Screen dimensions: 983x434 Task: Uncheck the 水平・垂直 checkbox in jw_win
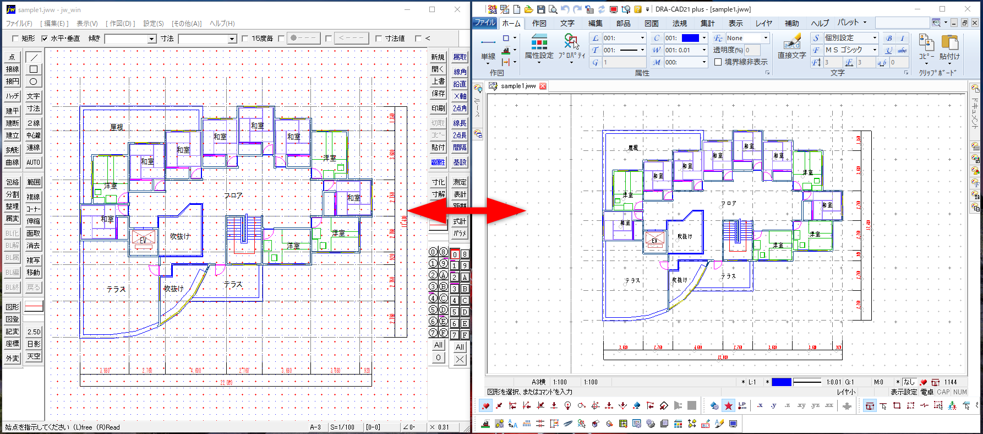45,39
